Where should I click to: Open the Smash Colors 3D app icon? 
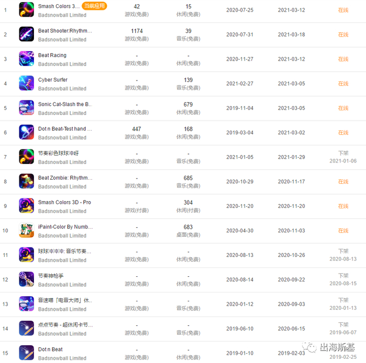26,10
